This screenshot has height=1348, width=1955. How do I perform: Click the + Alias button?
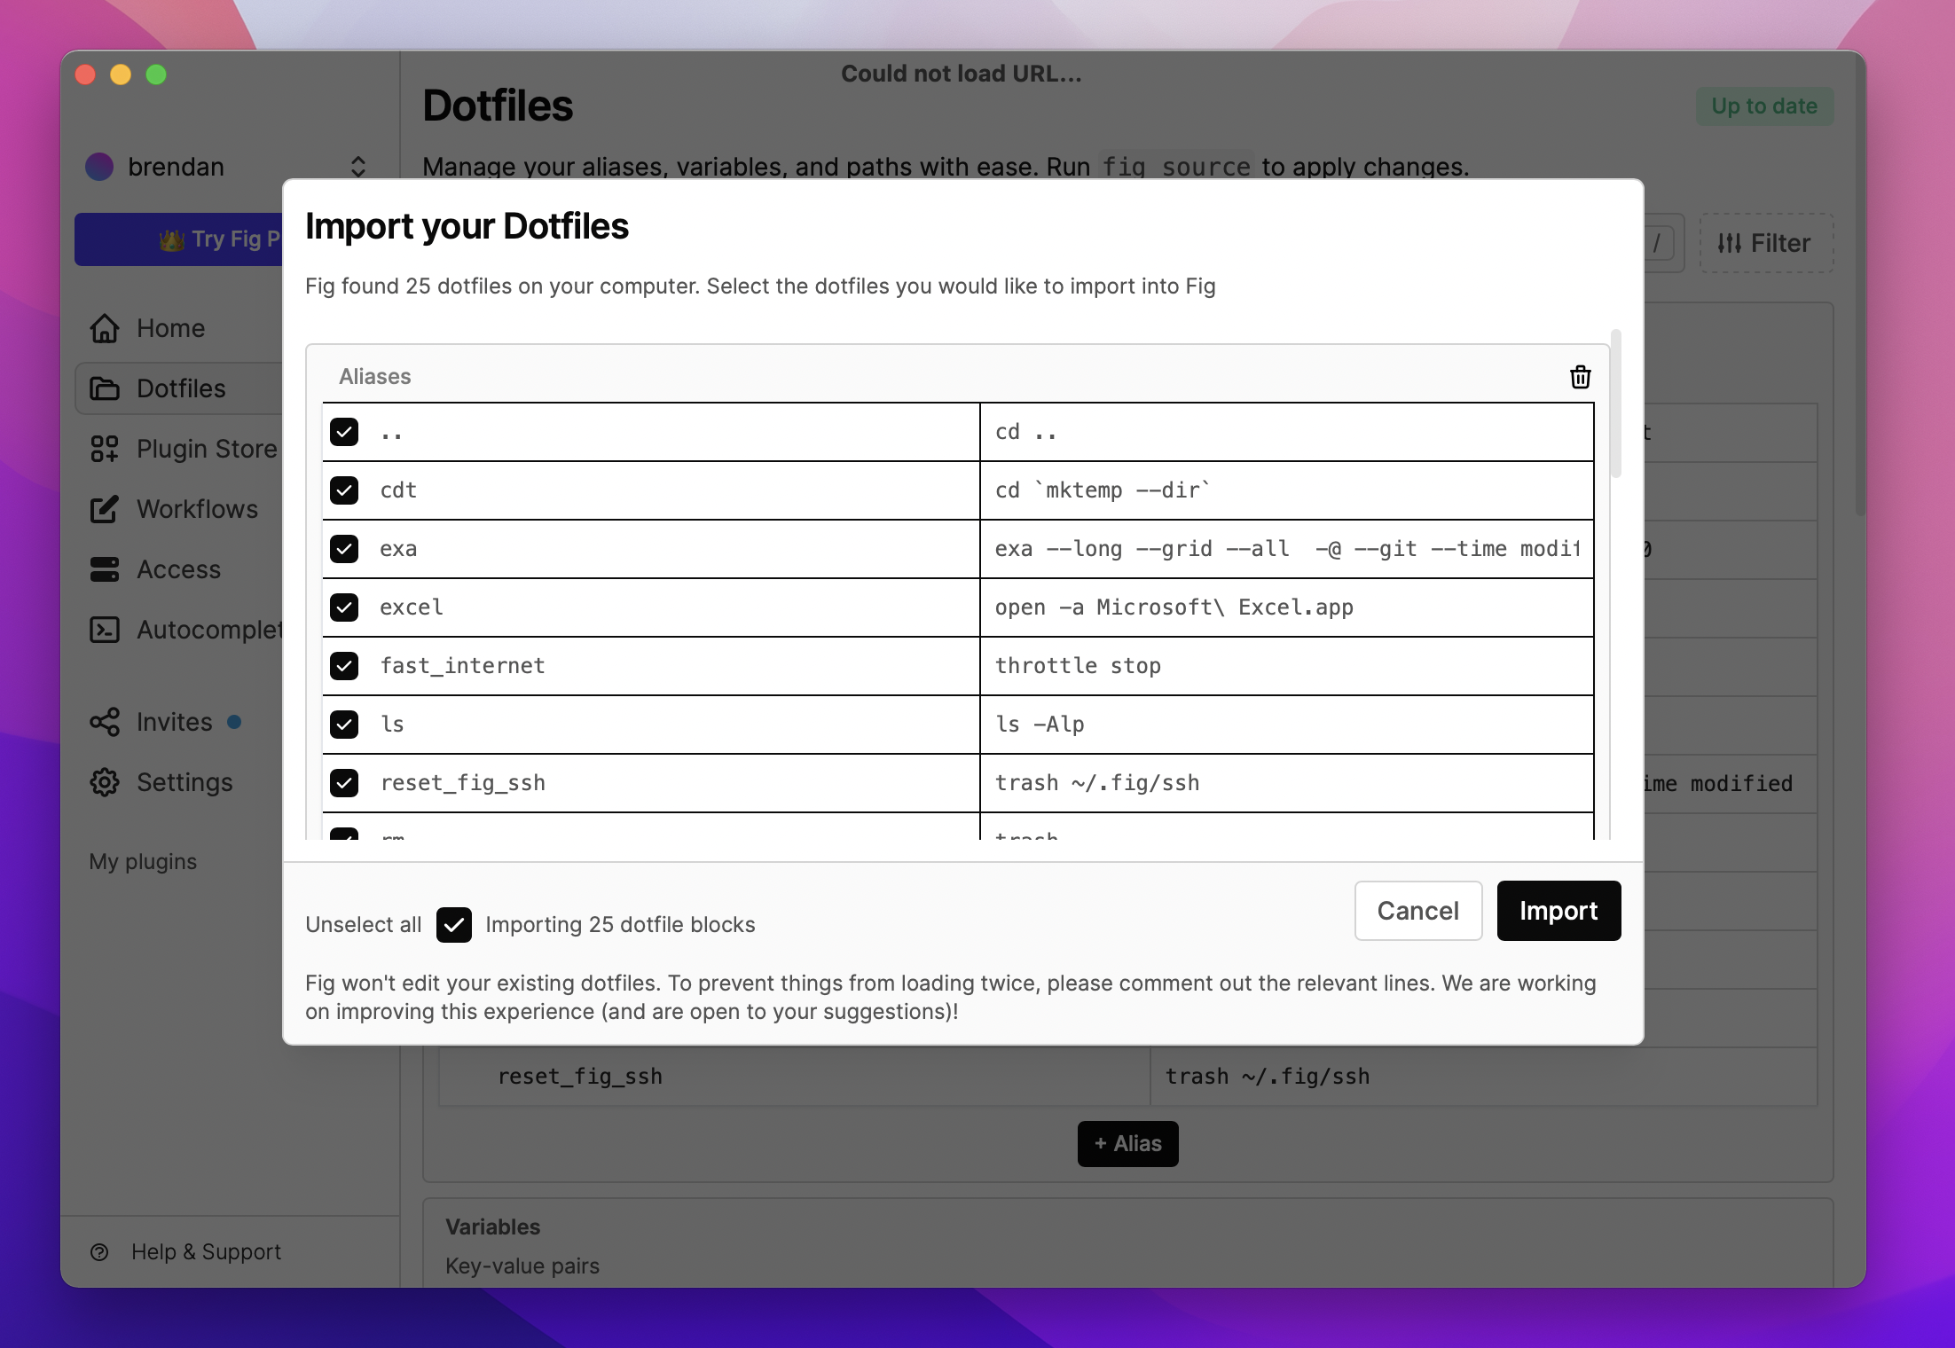click(1127, 1144)
